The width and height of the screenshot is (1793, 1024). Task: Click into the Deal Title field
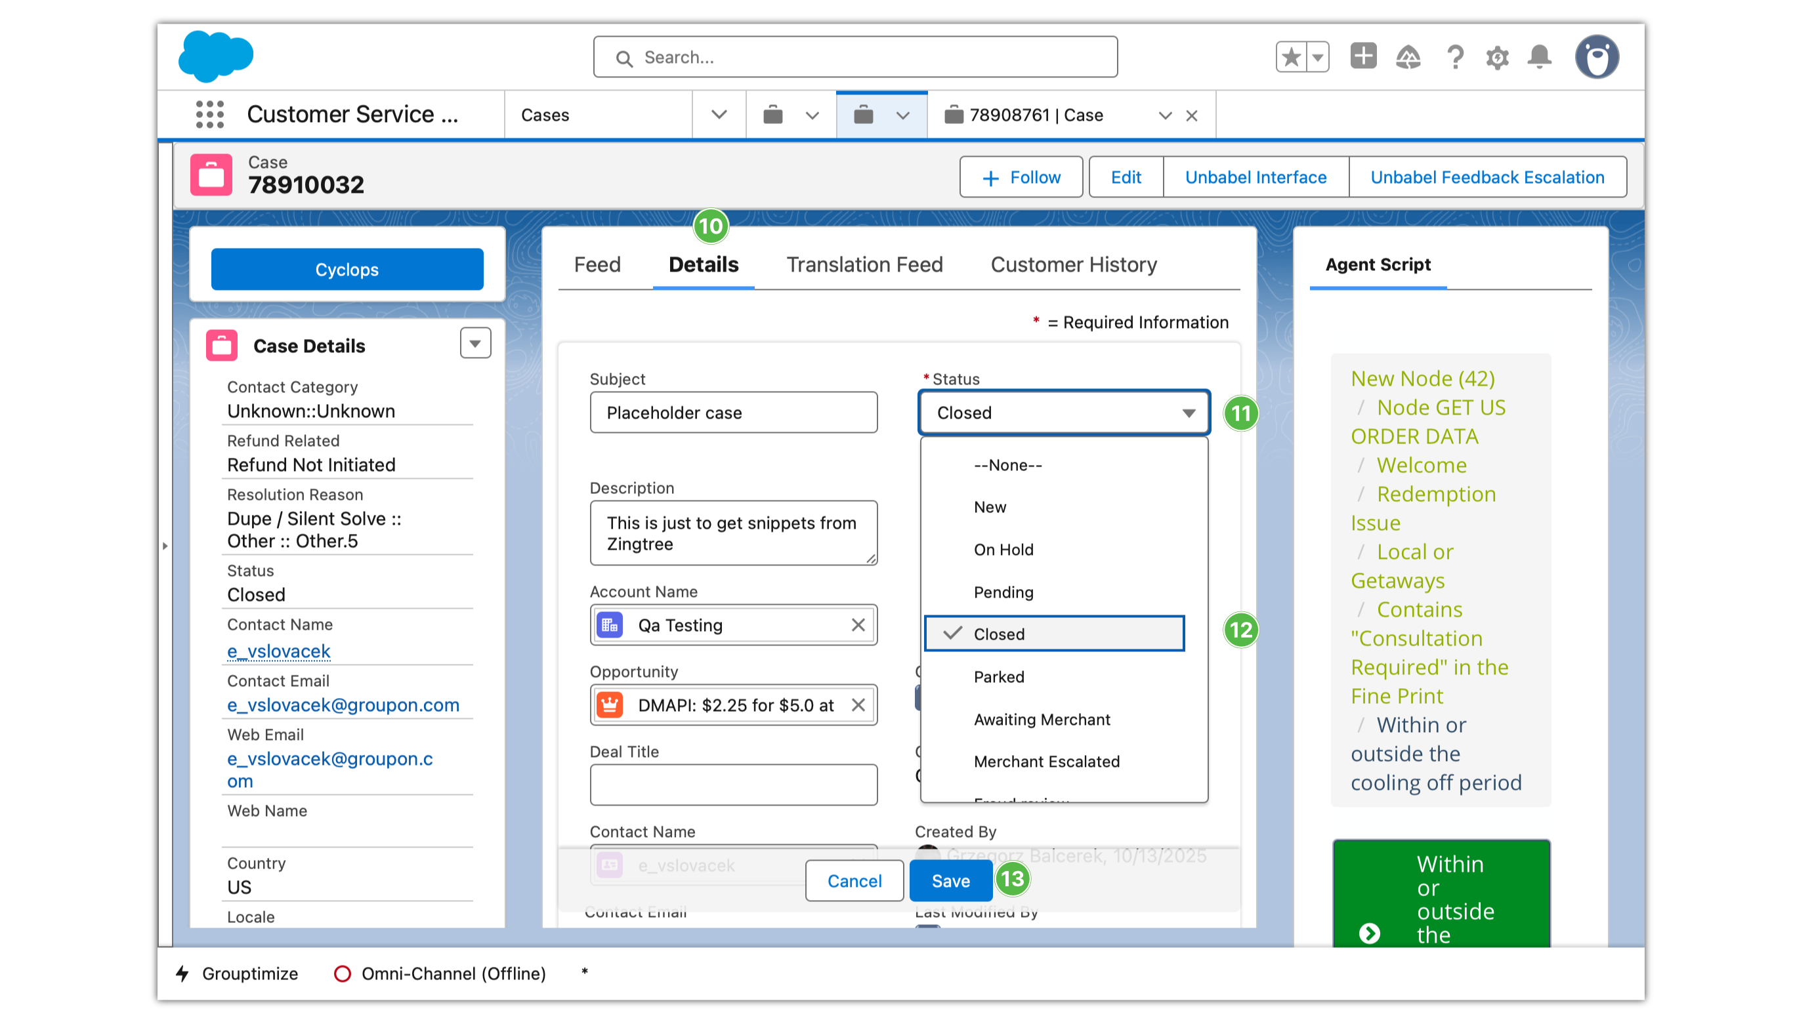tap(733, 784)
